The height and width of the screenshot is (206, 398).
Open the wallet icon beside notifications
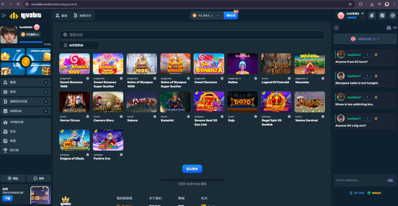382,15
